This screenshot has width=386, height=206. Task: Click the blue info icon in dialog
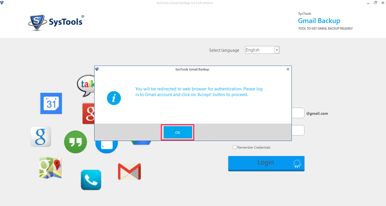point(114,98)
